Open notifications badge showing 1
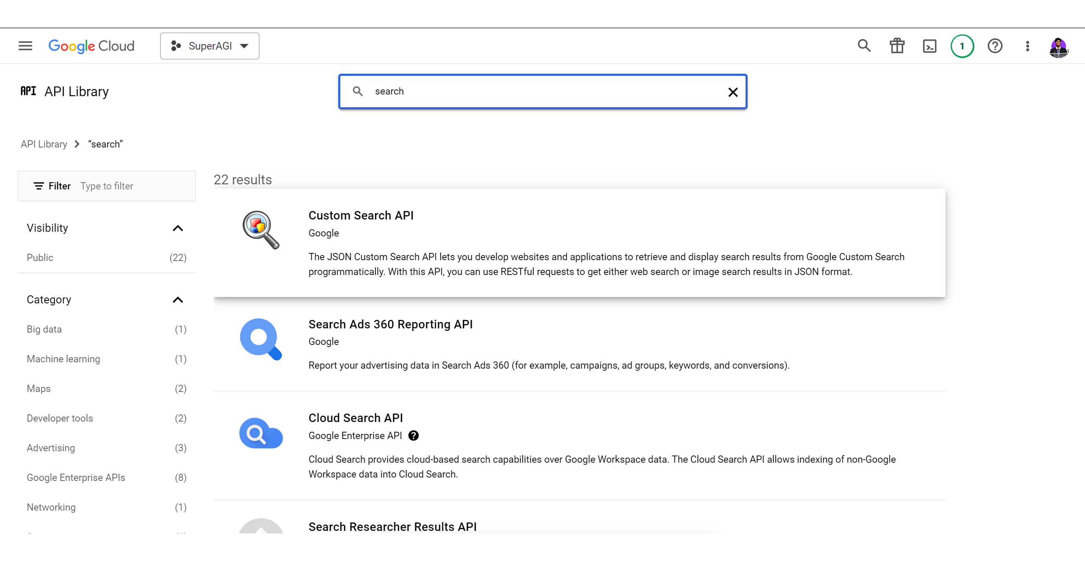 pos(962,46)
